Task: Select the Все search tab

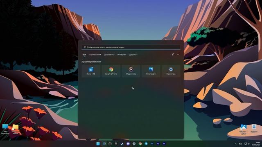Action: point(85,55)
